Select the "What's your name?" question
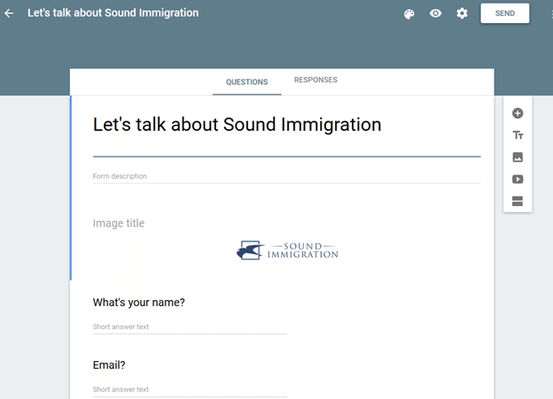 tap(138, 303)
